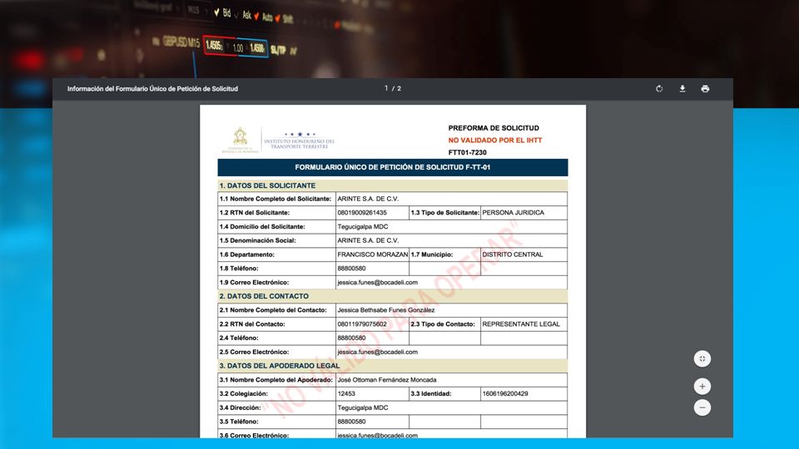The image size is (799, 449).
Task: Click the PDF title in the toolbar
Action: 152,89
